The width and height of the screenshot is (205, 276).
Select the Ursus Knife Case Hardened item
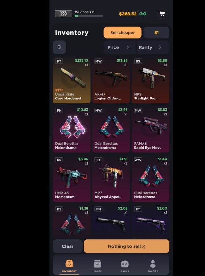pyautogui.click(x=72, y=80)
